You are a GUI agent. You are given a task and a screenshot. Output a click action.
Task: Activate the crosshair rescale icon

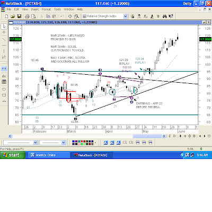click(70, 16)
